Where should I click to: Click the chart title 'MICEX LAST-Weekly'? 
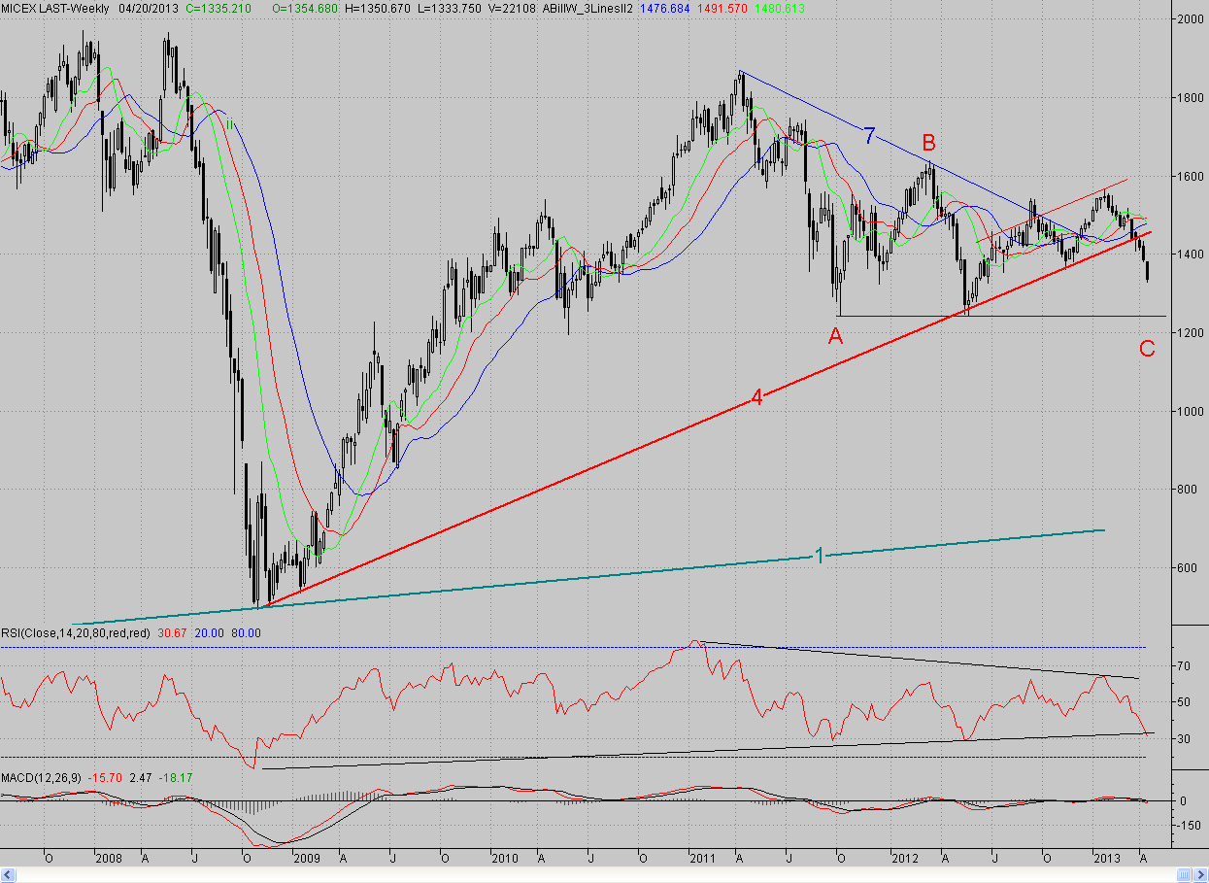tap(56, 8)
